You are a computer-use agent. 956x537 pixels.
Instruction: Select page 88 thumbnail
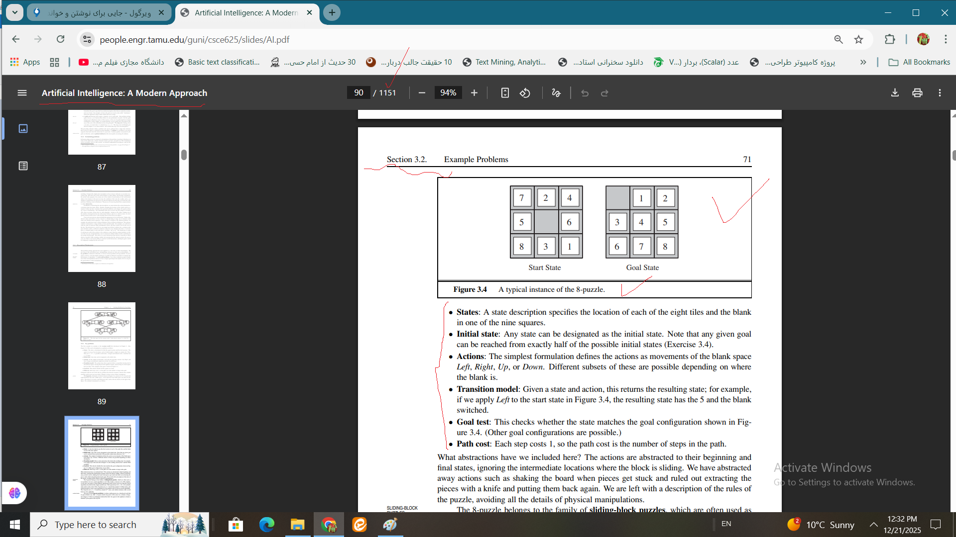click(x=102, y=229)
